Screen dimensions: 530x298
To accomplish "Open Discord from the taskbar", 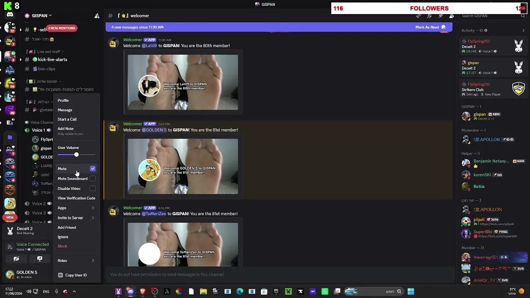I will [x=130, y=291].
